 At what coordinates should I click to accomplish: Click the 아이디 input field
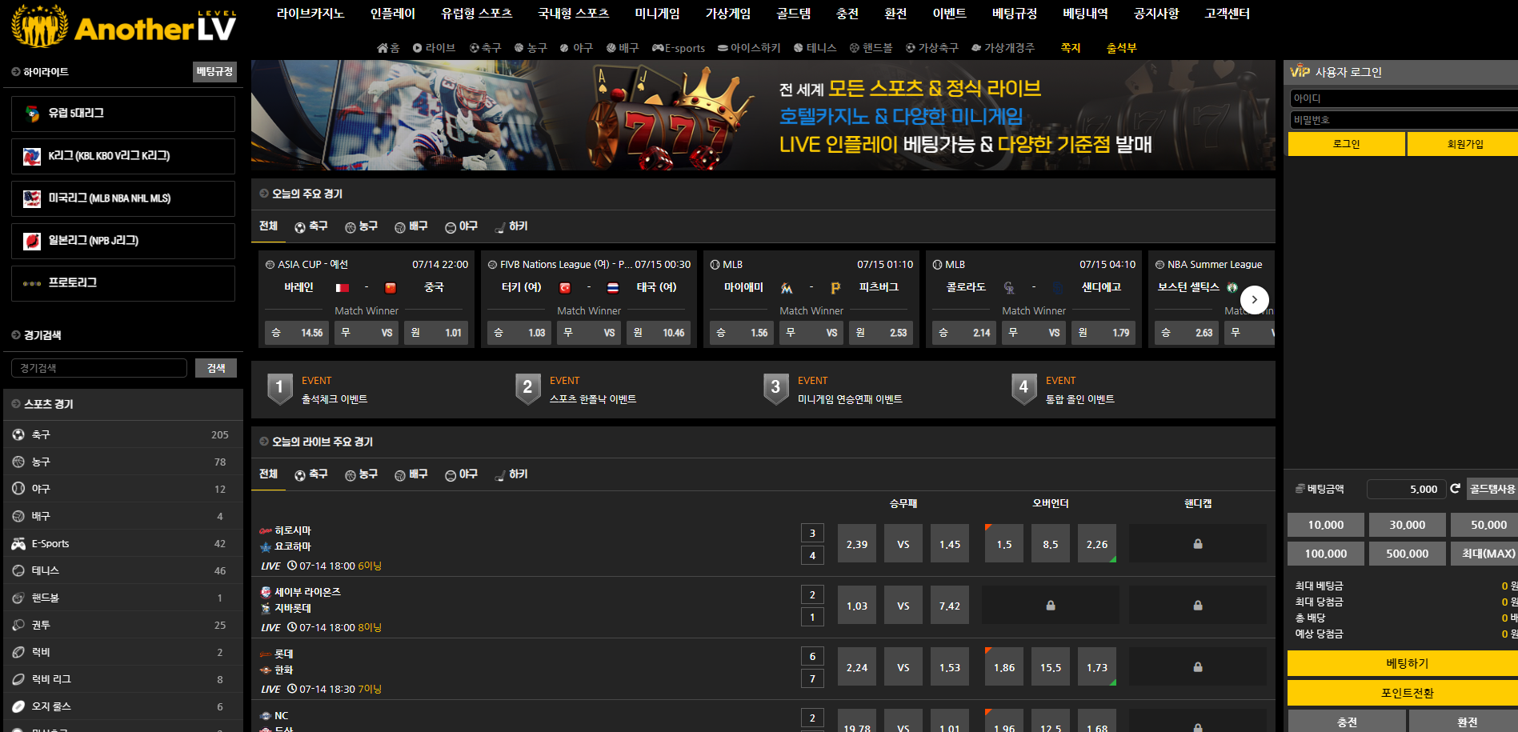coord(1404,98)
